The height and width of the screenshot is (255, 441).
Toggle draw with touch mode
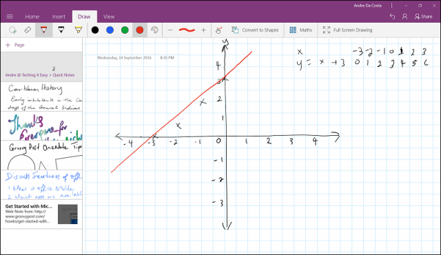click(218, 30)
